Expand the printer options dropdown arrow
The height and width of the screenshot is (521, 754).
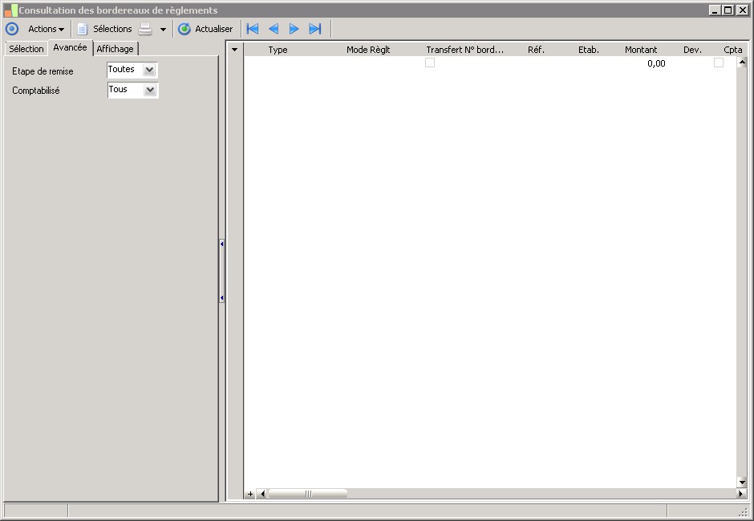point(163,30)
